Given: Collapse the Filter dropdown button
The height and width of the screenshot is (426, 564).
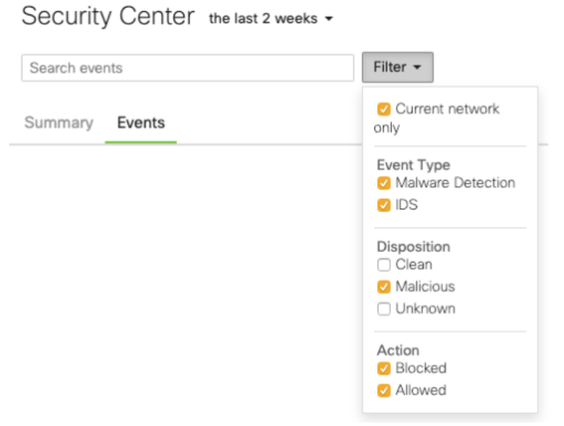Looking at the screenshot, I should click(x=398, y=68).
